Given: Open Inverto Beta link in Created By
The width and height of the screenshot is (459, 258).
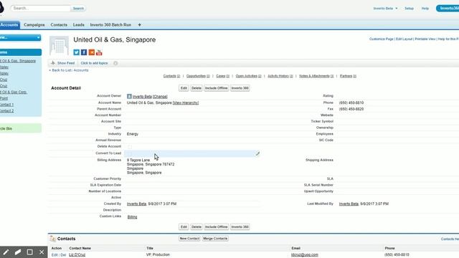Looking at the screenshot, I should point(136,204).
